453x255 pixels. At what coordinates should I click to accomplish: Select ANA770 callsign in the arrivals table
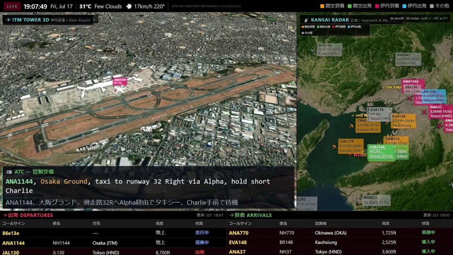(239, 233)
